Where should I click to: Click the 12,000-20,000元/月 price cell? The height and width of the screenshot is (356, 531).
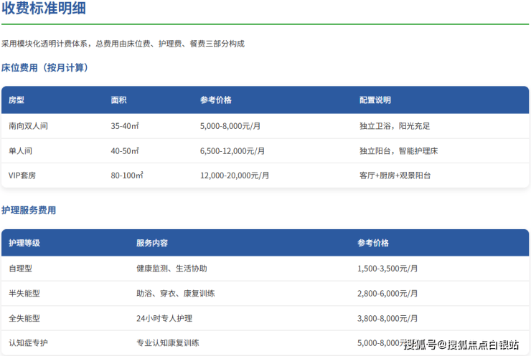click(235, 175)
